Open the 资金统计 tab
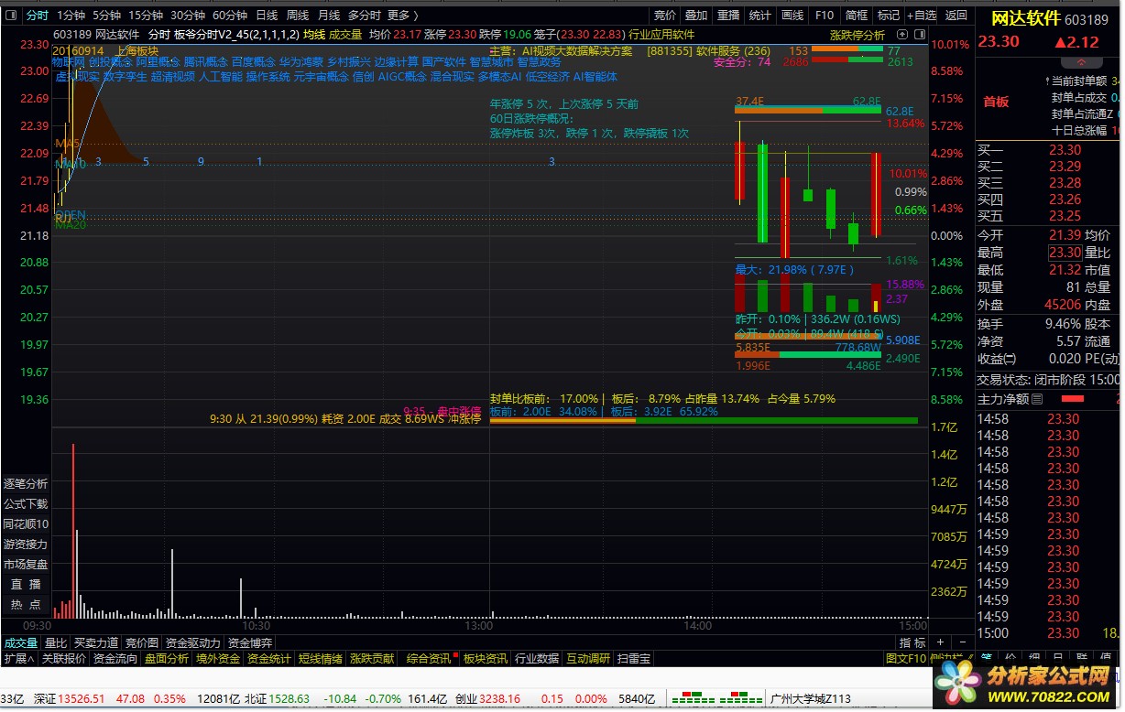This screenshot has height=712, width=1125. coord(269,658)
